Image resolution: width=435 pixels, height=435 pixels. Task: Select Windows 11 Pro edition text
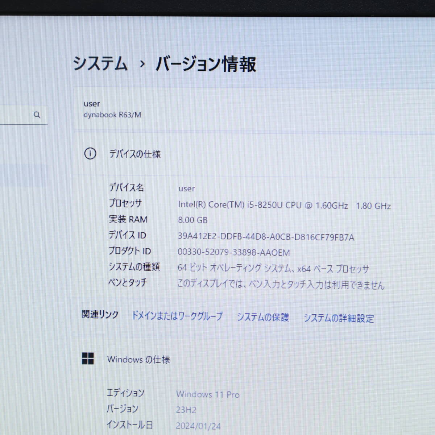pos(208,394)
